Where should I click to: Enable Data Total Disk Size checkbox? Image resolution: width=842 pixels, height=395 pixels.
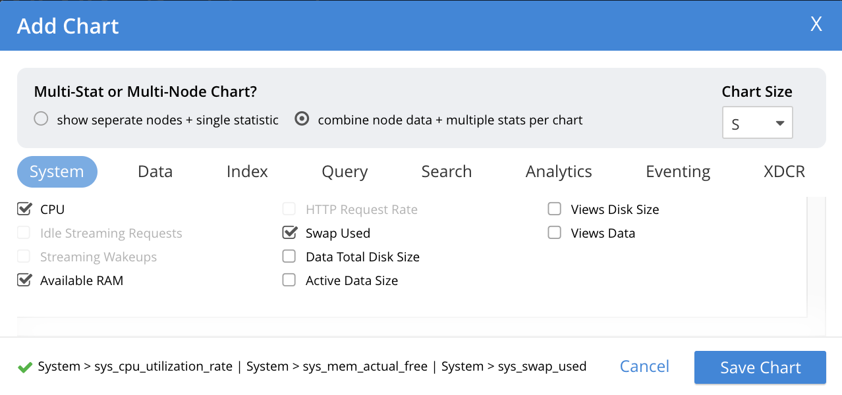coord(289,257)
